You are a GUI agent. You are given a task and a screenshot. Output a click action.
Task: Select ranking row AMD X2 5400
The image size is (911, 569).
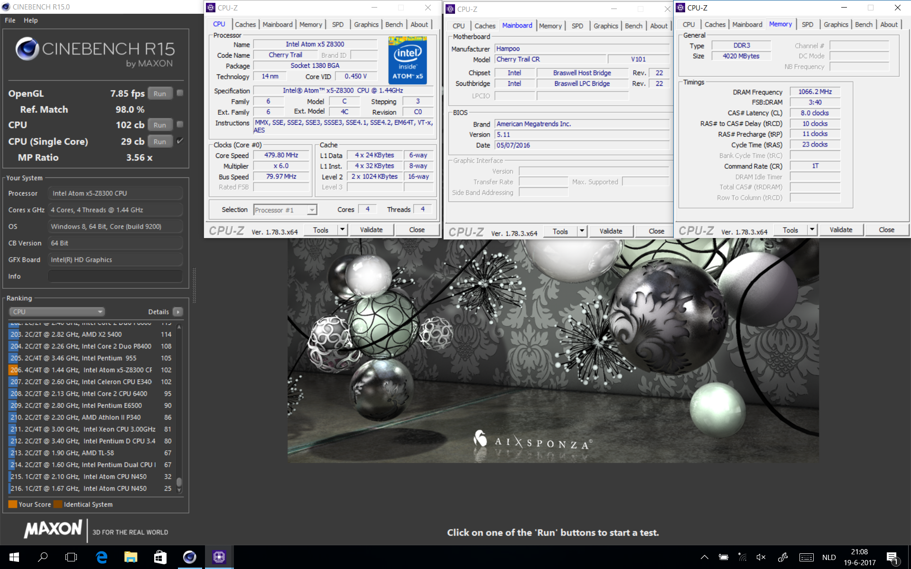[90, 334]
